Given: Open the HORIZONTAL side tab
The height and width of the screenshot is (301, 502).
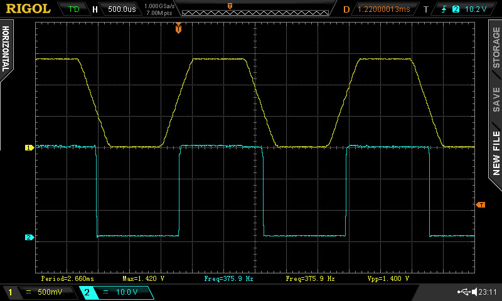Looking at the screenshot, I should [6, 49].
